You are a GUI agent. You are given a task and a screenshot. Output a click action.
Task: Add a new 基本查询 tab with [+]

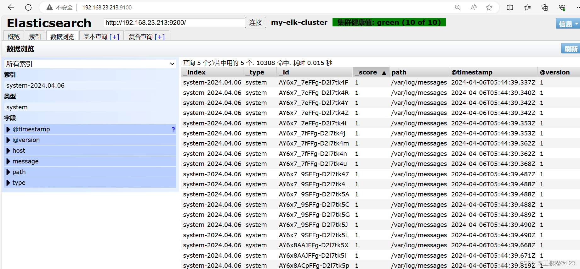[114, 37]
